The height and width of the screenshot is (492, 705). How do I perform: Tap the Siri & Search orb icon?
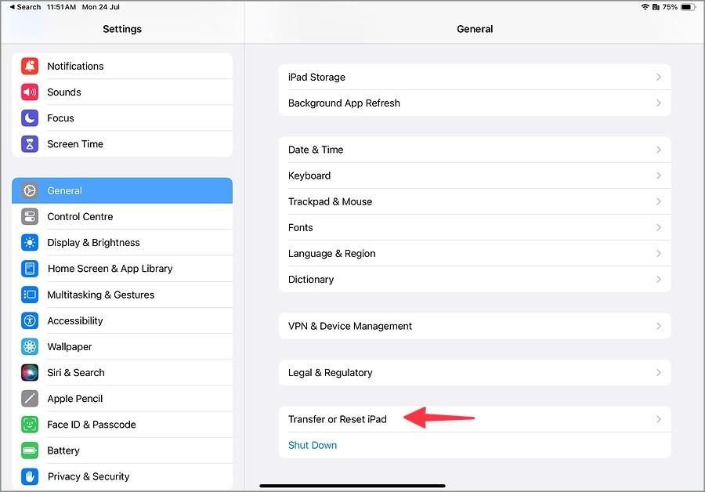[30, 372]
